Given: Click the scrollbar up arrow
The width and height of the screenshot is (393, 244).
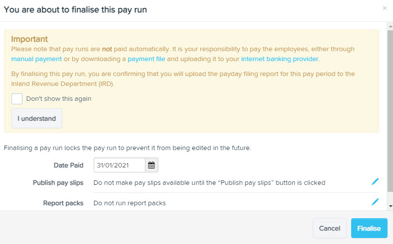Looking at the screenshot, I should click(x=390, y=26).
